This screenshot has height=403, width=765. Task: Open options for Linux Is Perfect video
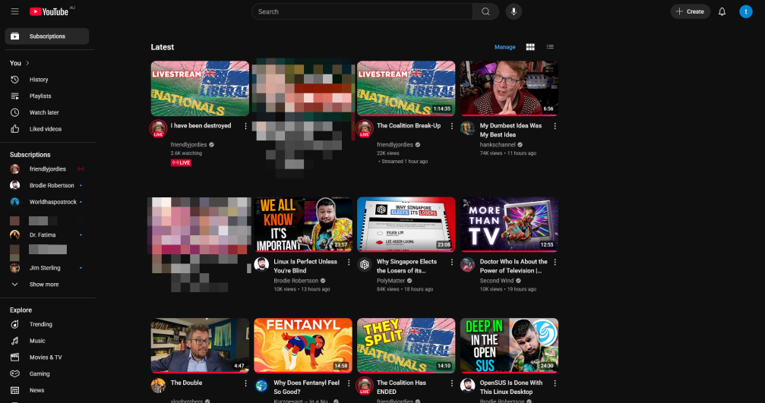[x=349, y=262]
